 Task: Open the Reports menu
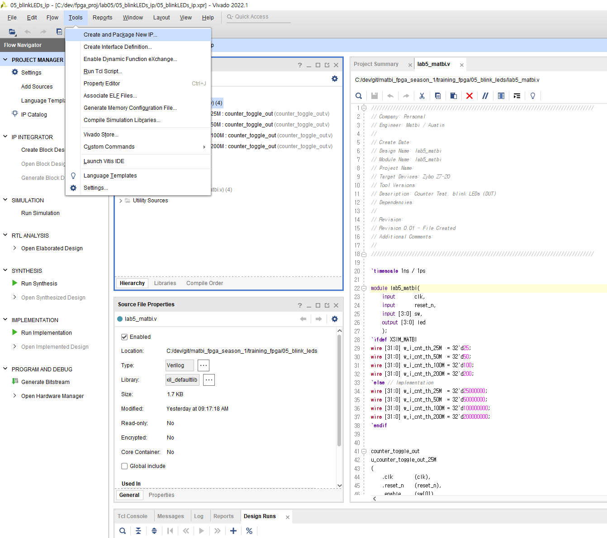(x=103, y=18)
